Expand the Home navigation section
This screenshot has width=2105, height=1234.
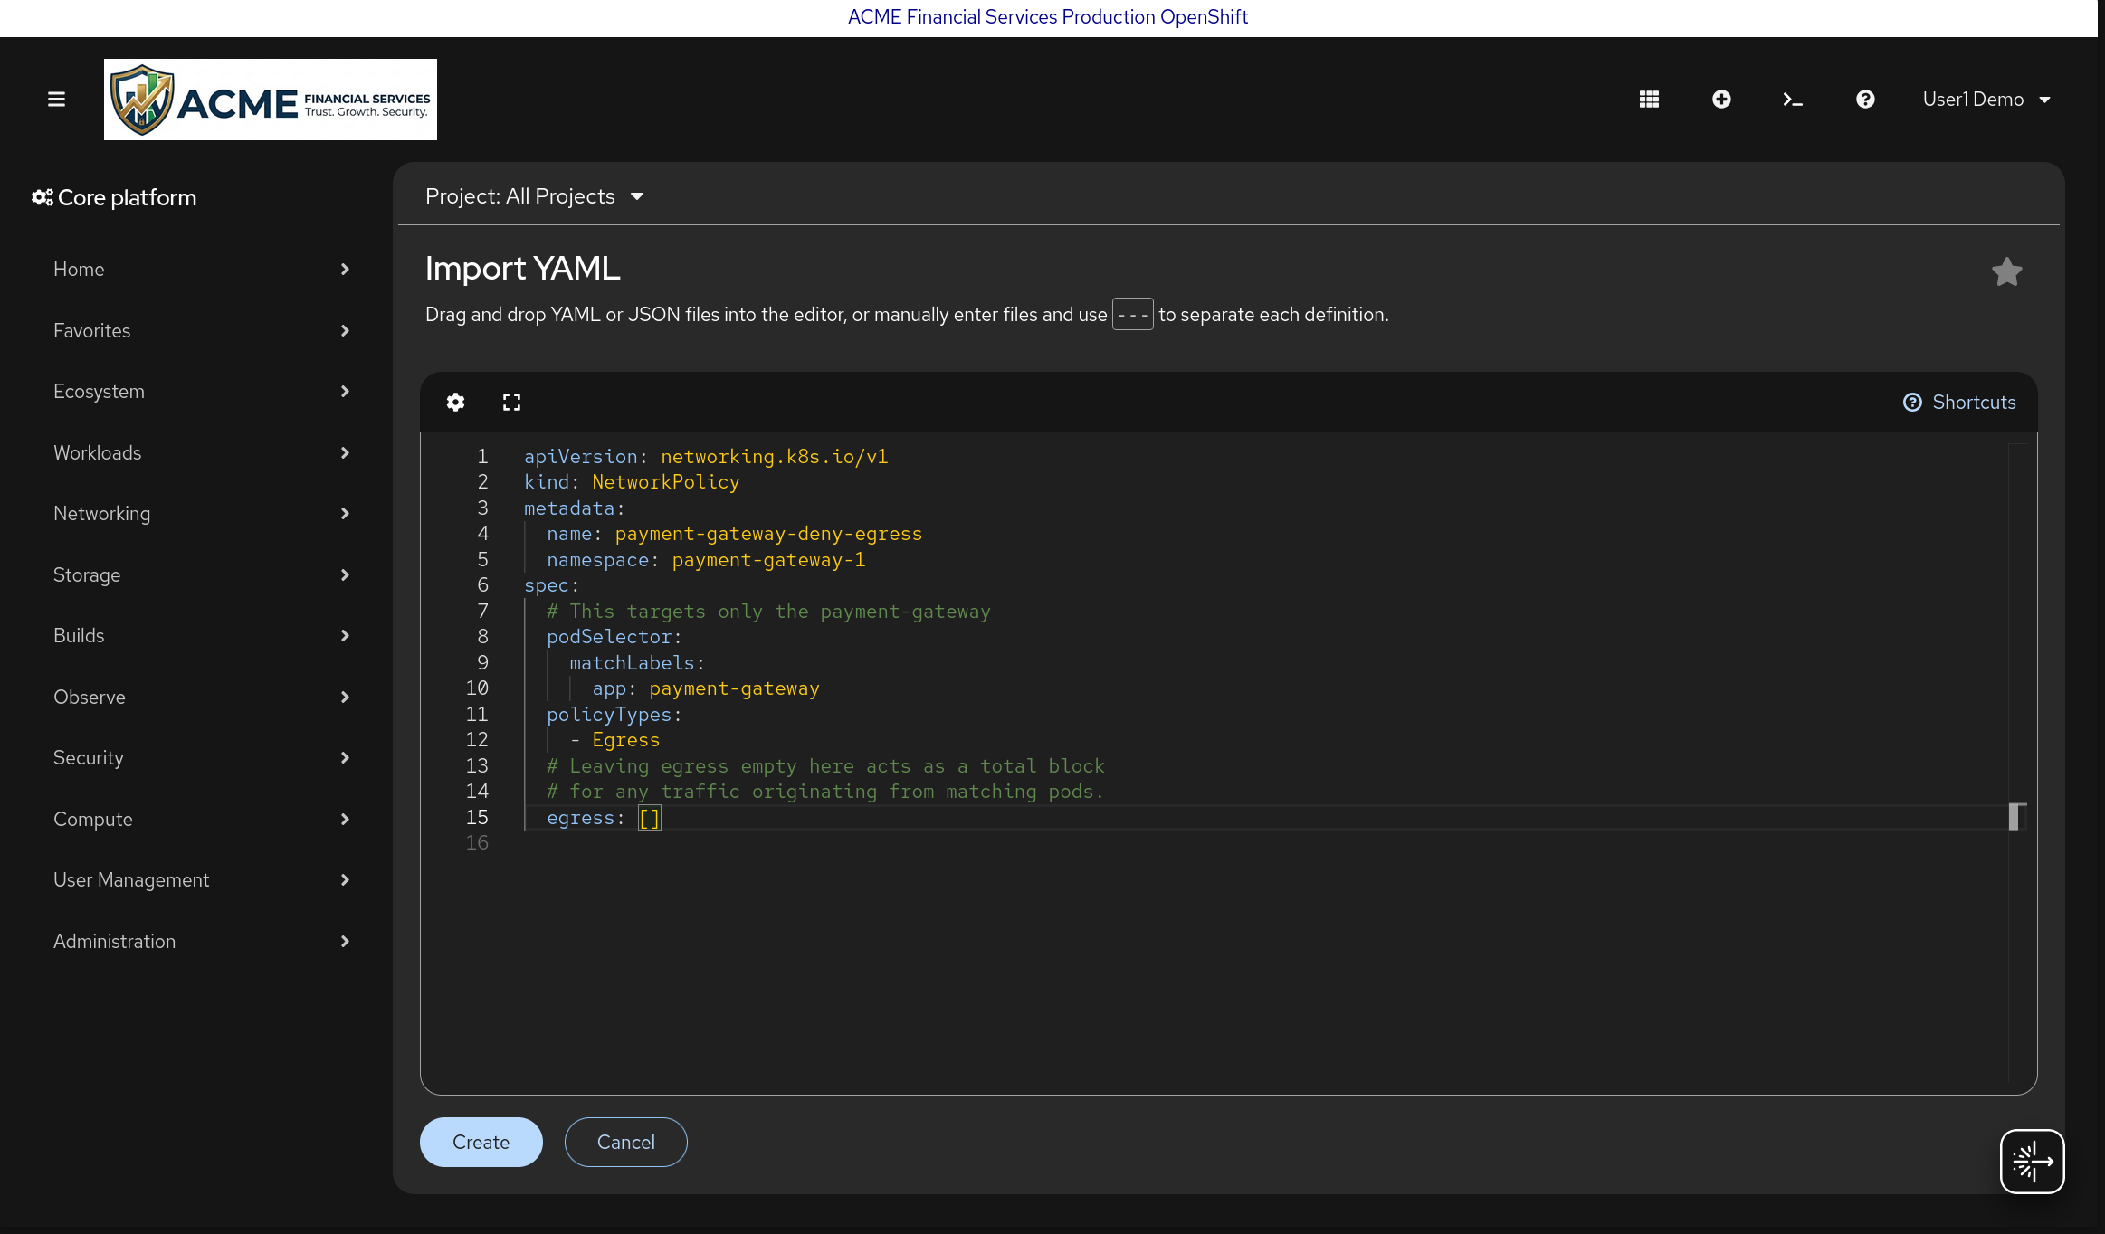[x=201, y=270]
